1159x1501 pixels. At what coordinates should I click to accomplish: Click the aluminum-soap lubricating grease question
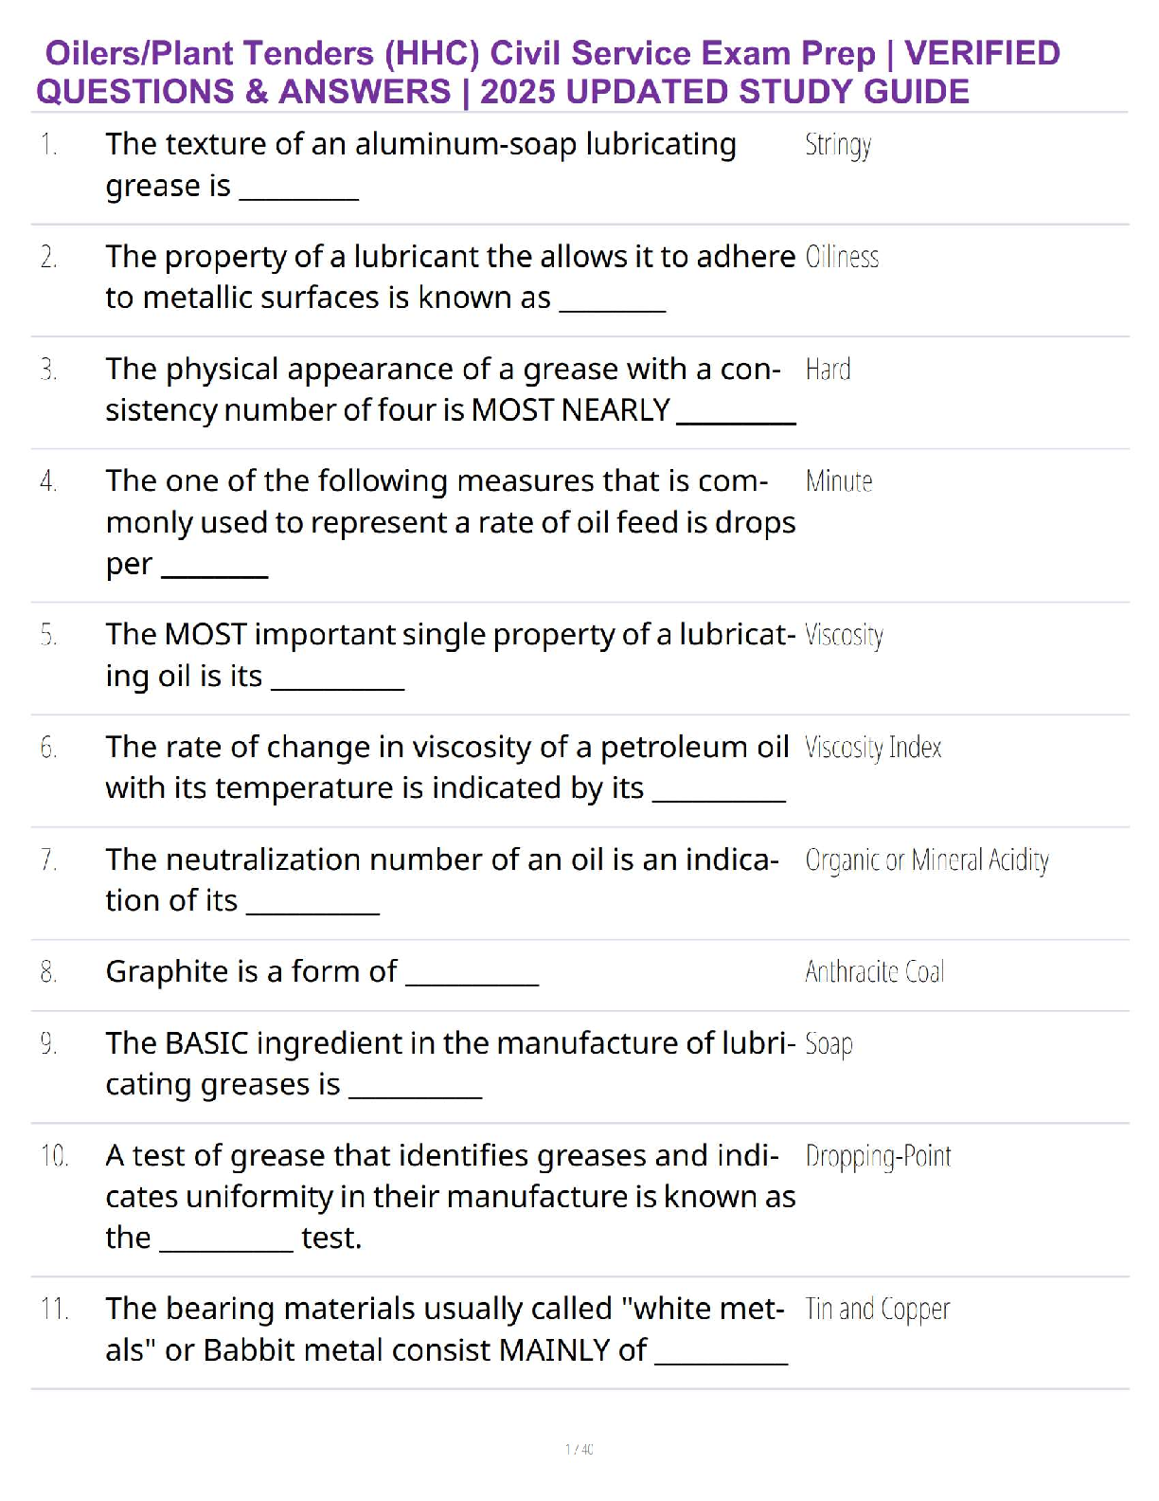tap(420, 164)
